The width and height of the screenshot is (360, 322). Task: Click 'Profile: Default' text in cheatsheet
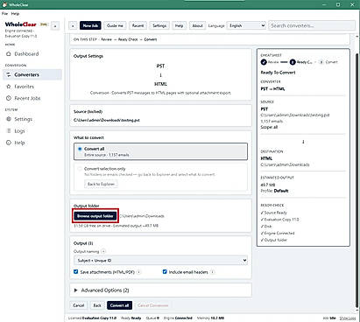point(274,191)
